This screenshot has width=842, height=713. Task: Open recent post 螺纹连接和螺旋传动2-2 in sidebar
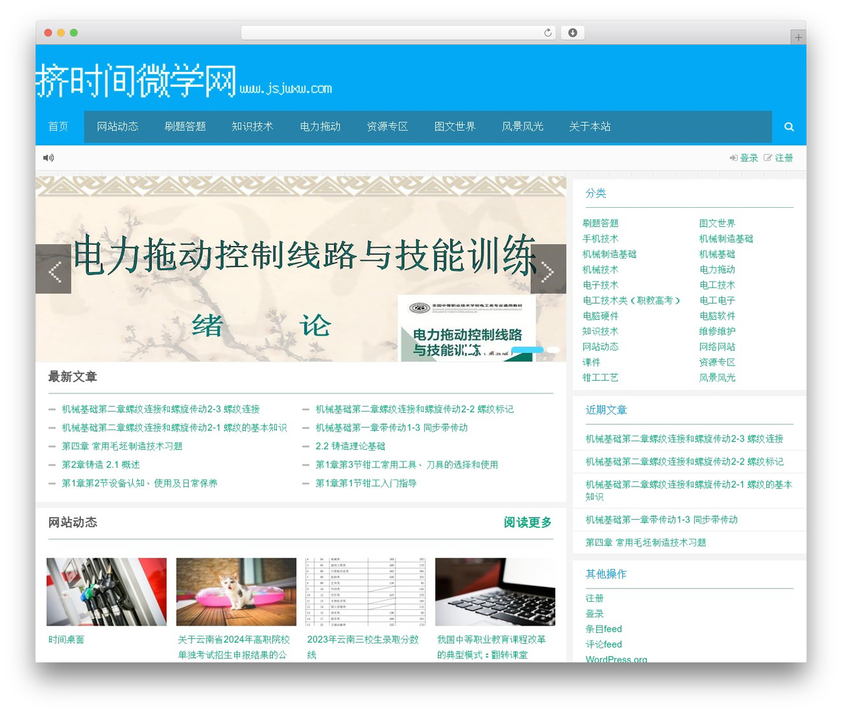coord(685,462)
